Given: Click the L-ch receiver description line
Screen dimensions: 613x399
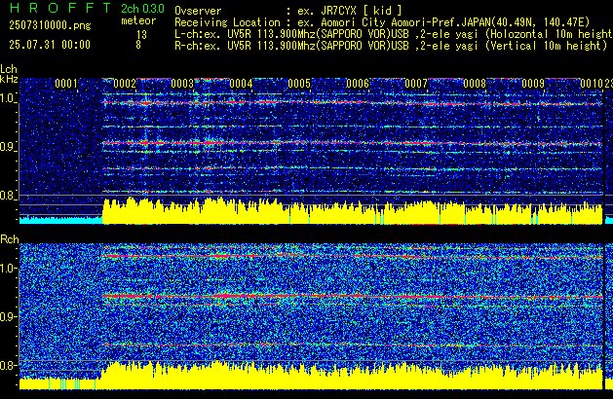Looking at the screenshot, I should pyautogui.click(x=394, y=34).
